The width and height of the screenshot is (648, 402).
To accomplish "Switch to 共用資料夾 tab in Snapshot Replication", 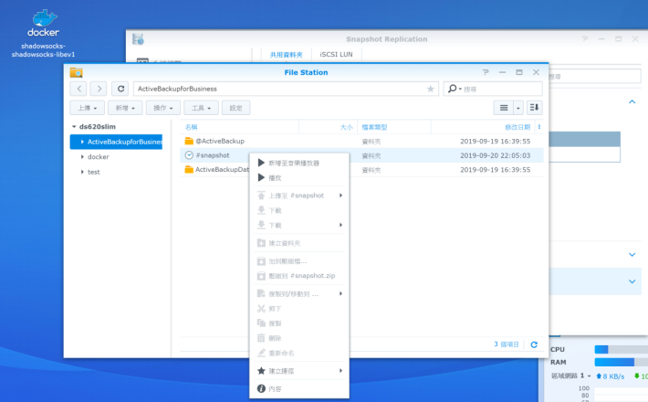I will [286, 55].
